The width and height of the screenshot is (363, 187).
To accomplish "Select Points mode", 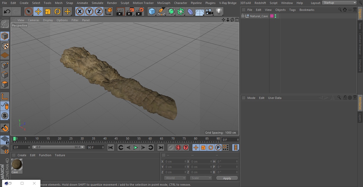I will 5,65.
